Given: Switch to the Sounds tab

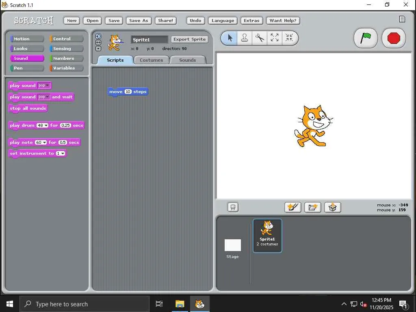Looking at the screenshot, I should (x=188, y=60).
